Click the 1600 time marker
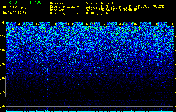Viewport: 176px width, 112px height. (x=170, y=24)
